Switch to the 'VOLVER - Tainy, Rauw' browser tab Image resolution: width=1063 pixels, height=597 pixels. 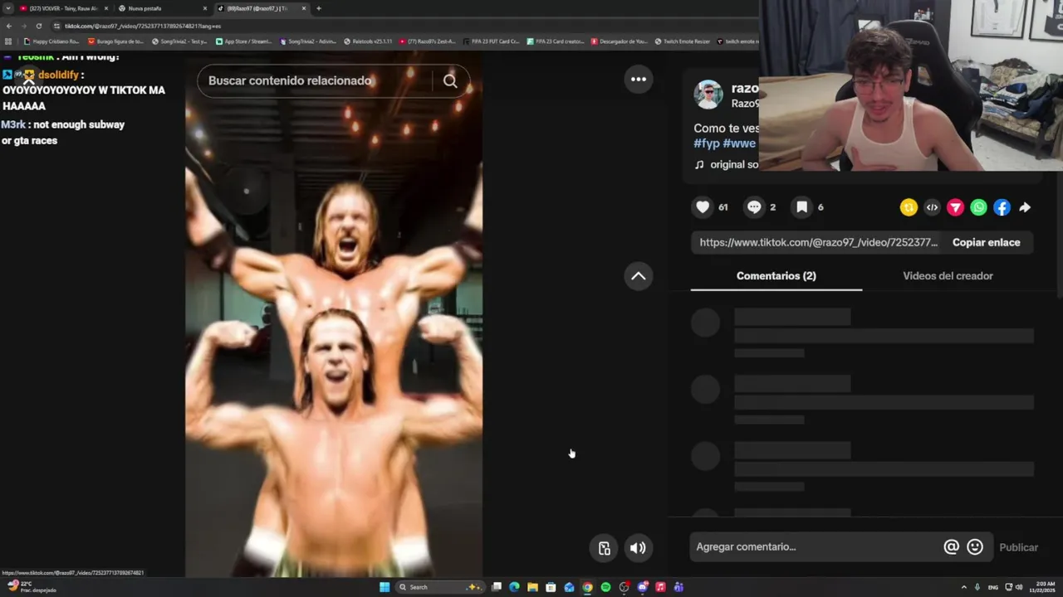click(62, 8)
